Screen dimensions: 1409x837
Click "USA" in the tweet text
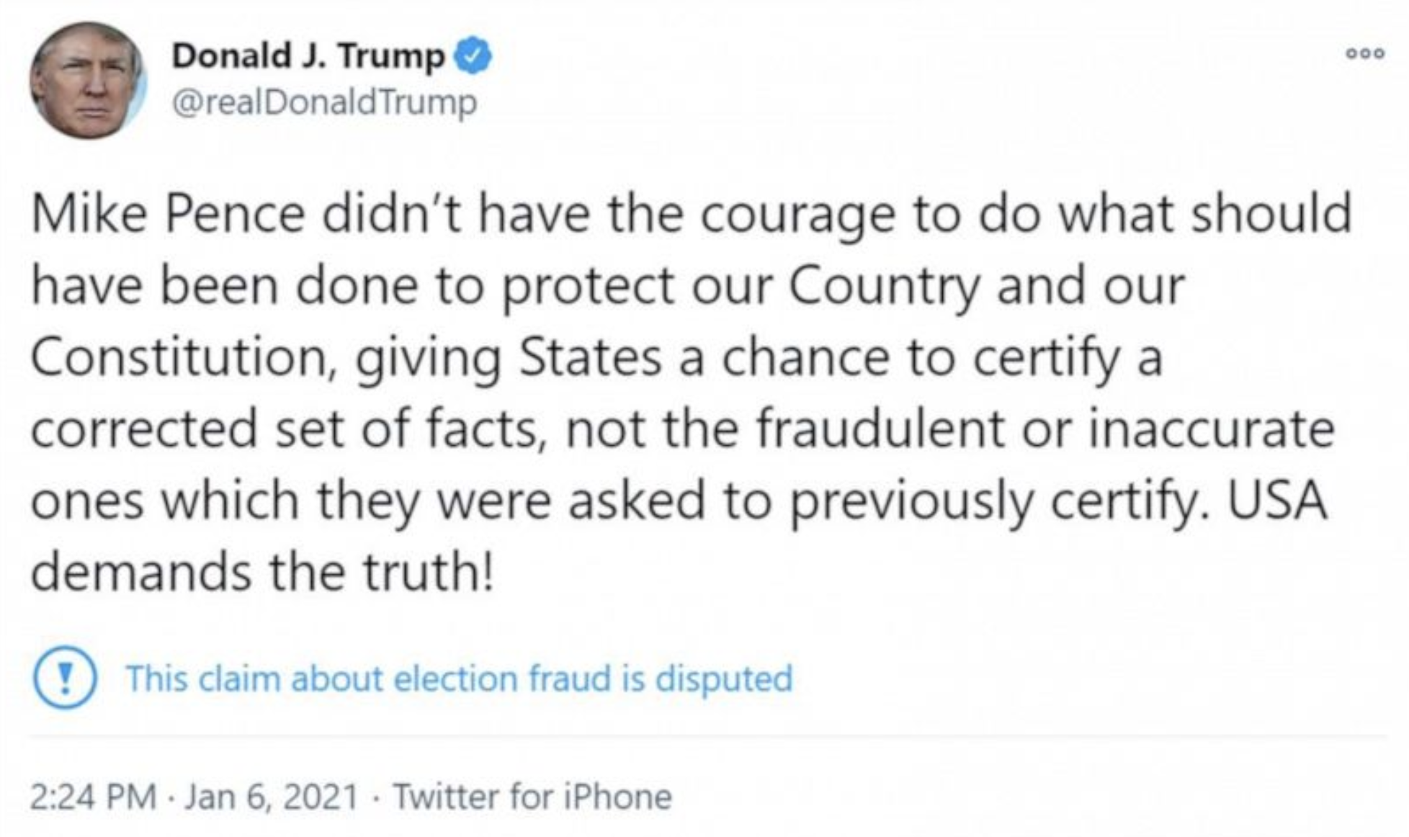point(1276,501)
